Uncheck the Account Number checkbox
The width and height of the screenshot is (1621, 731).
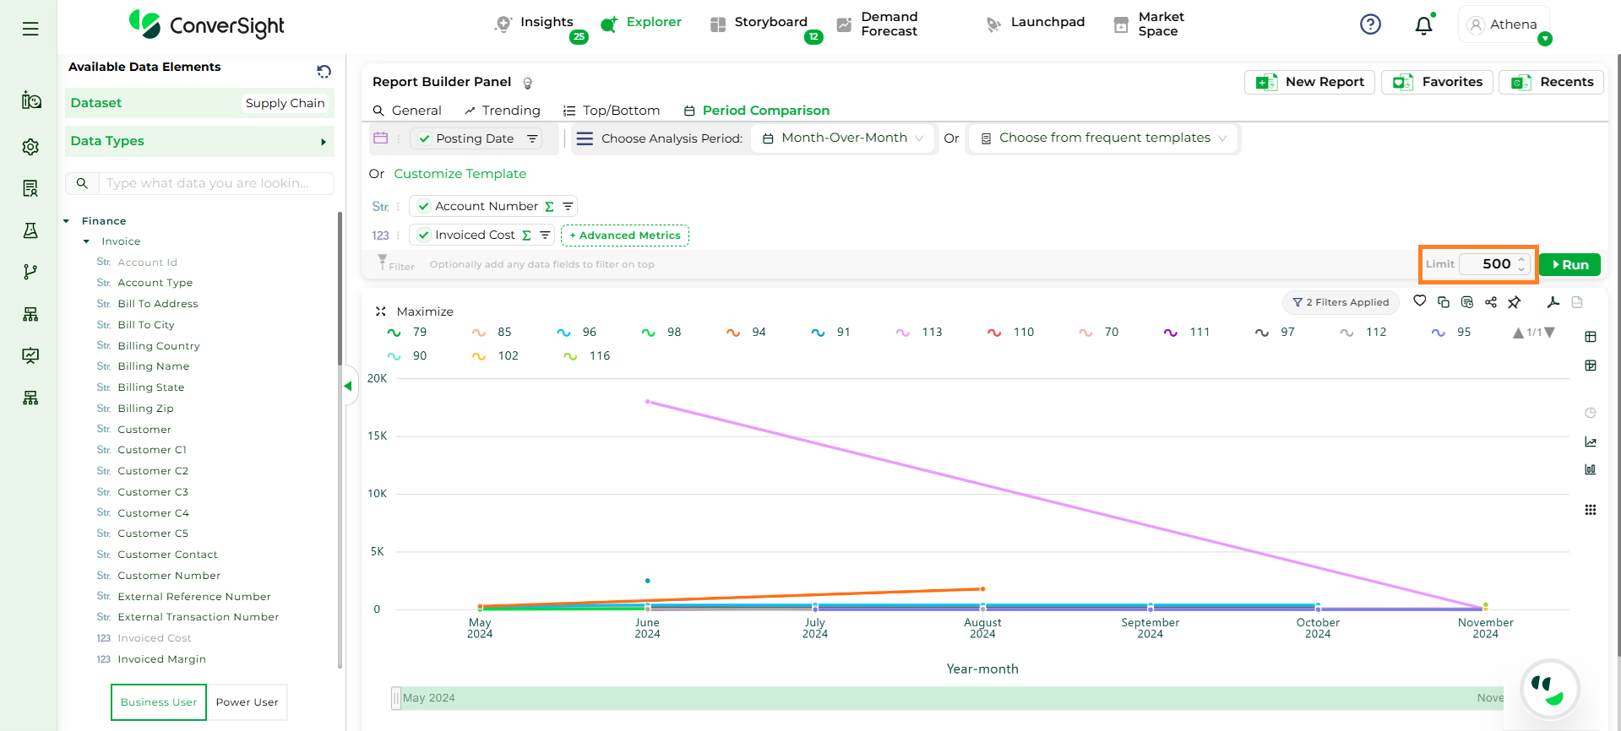(424, 206)
